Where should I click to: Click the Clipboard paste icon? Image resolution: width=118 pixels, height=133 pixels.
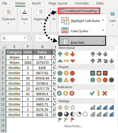(8, 12)
